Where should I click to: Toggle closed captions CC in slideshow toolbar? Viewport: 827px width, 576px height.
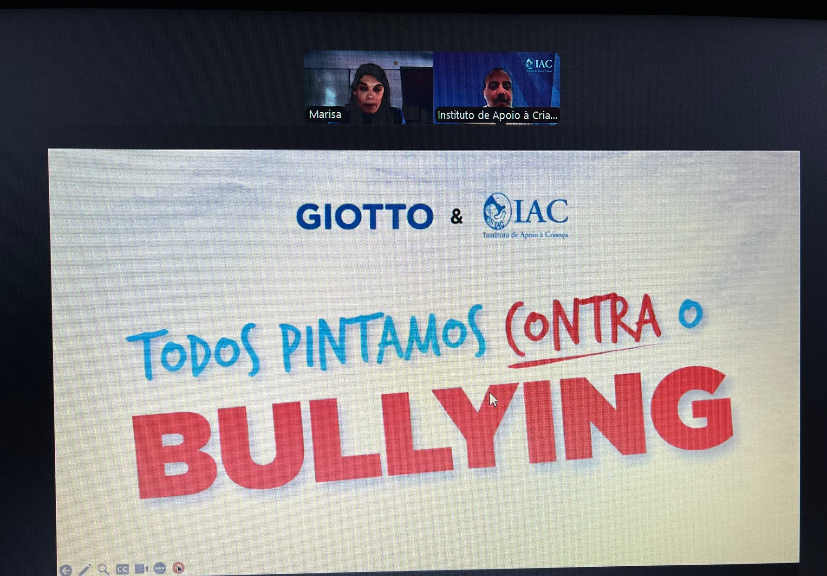pyautogui.click(x=122, y=569)
